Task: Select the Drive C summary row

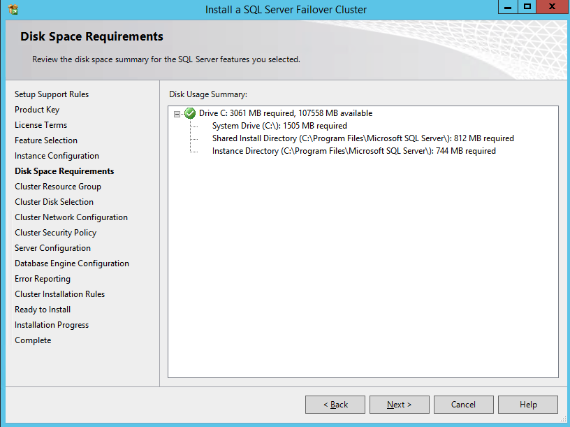Action: click(x=285, y=113)
